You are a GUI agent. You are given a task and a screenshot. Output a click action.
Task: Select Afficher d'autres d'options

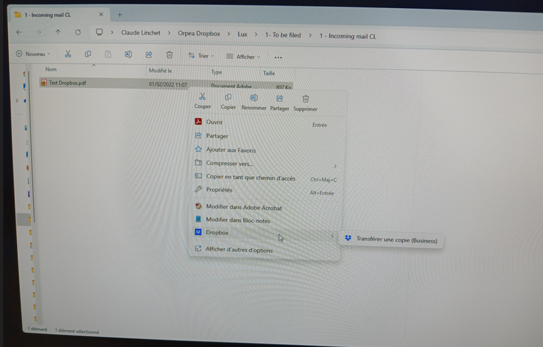click(265, 249)
